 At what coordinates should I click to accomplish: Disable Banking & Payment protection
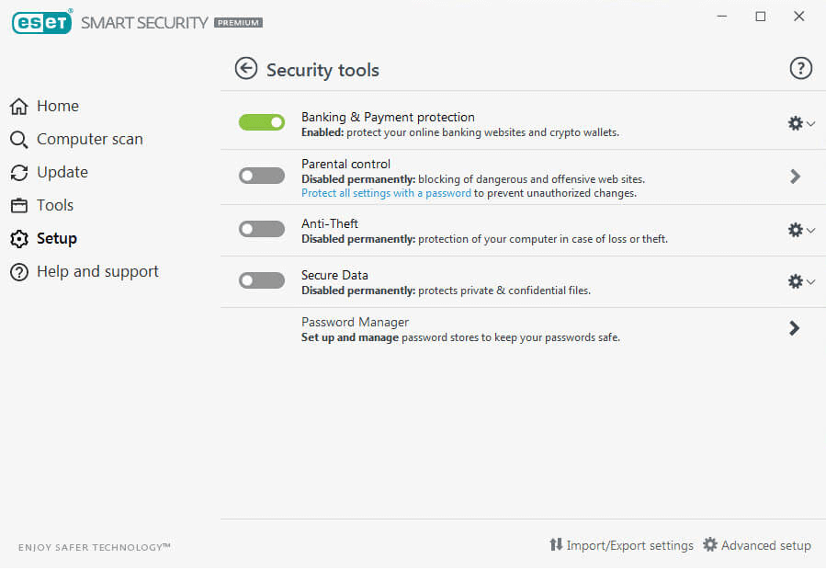[x=262, y=121]
